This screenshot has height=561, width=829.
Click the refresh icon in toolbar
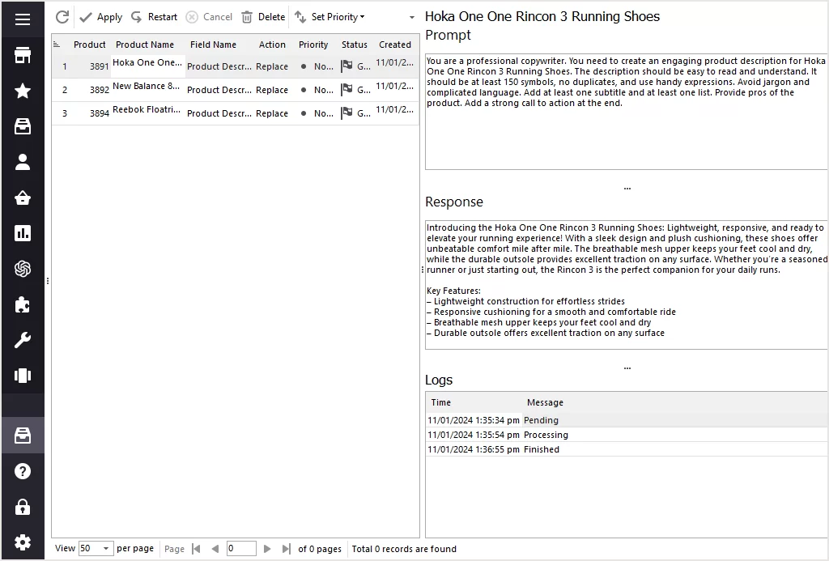pos(62,17)
